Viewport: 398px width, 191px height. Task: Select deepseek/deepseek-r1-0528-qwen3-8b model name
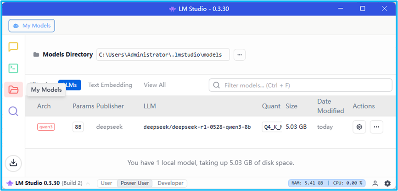coord(197,127)
